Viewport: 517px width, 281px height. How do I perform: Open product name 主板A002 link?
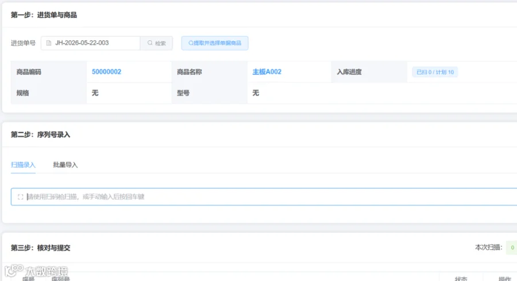coord(267,72)
